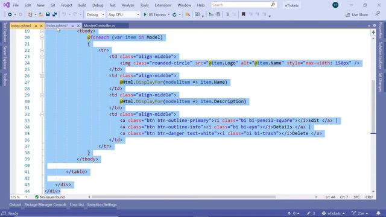Toggle the CRLF line ending indicator

369,197
